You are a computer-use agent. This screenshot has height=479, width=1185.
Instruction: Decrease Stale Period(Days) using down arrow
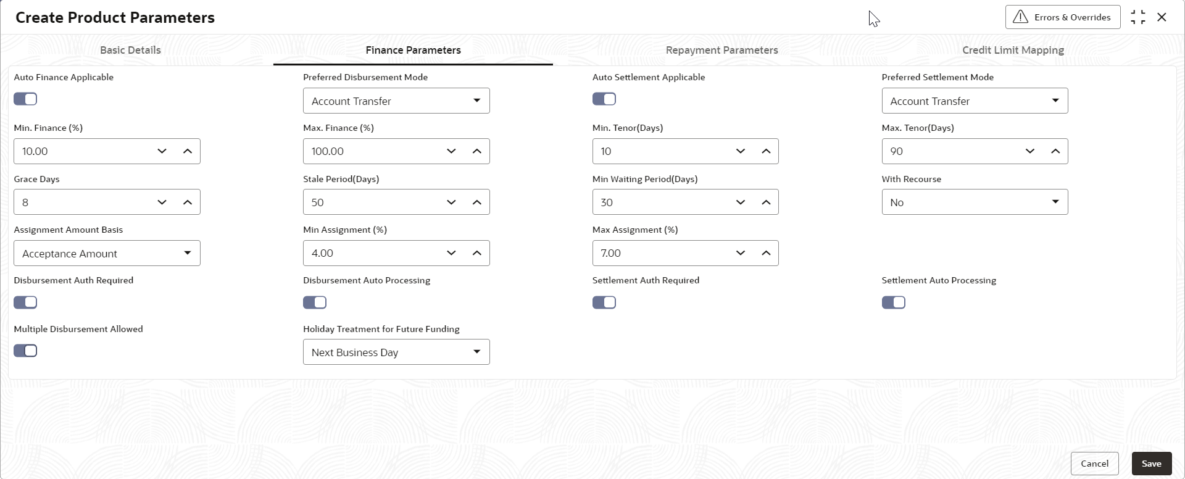tap(451, 202)
